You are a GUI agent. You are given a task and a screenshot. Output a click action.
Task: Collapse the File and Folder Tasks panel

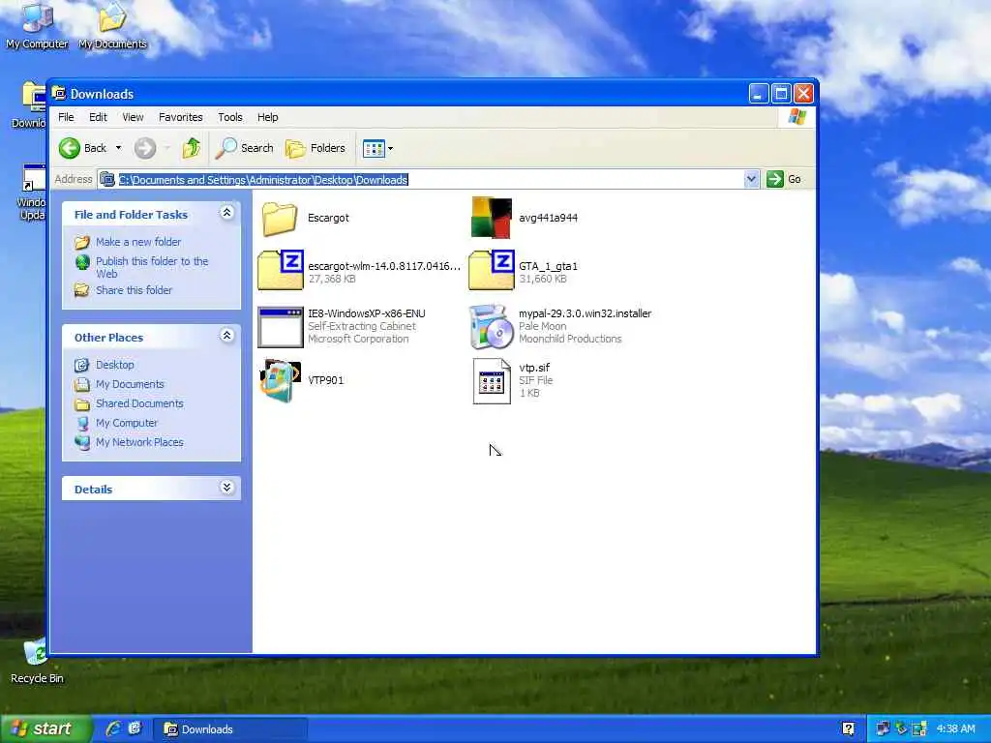(x=226, y=213)
